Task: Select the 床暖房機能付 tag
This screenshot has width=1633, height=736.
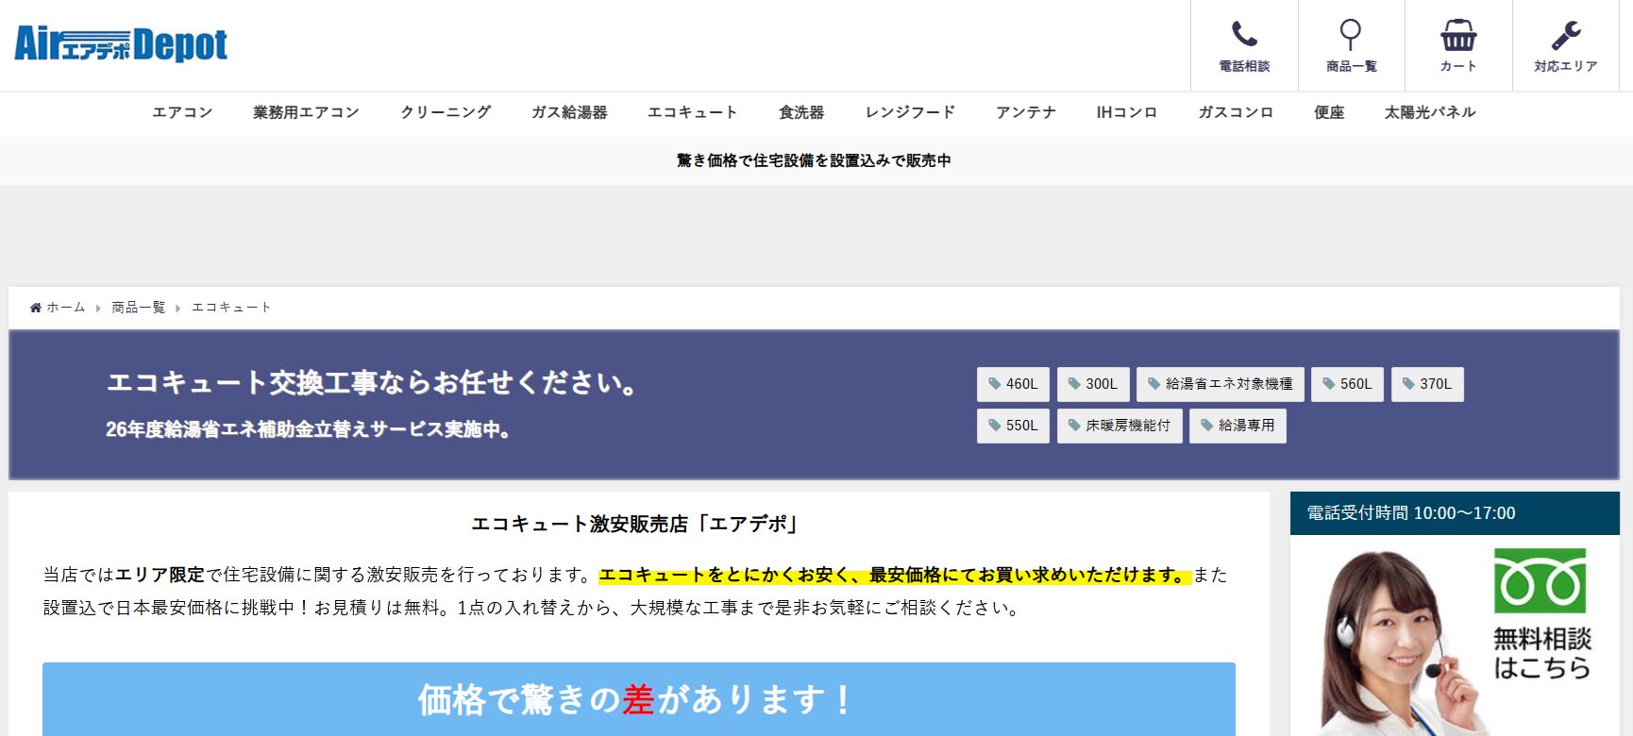Action: (x=1119, y=426)
